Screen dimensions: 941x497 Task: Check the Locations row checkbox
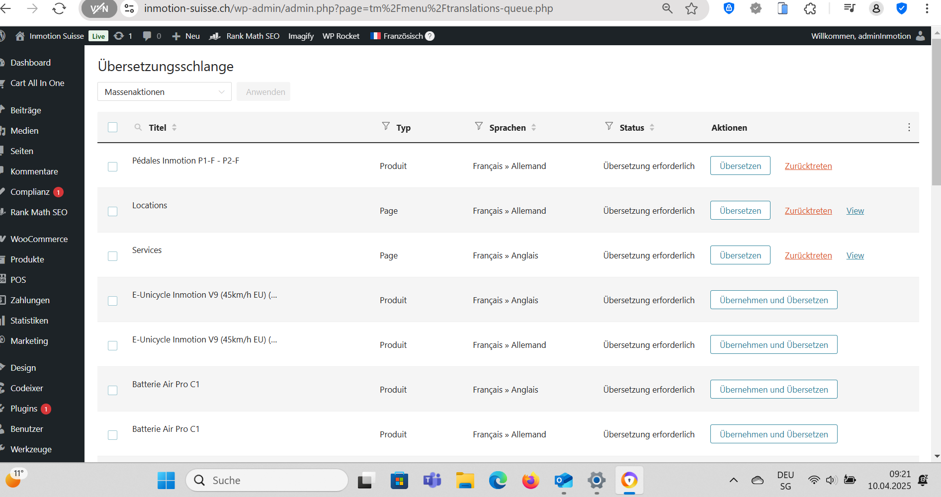click(113, 211)
